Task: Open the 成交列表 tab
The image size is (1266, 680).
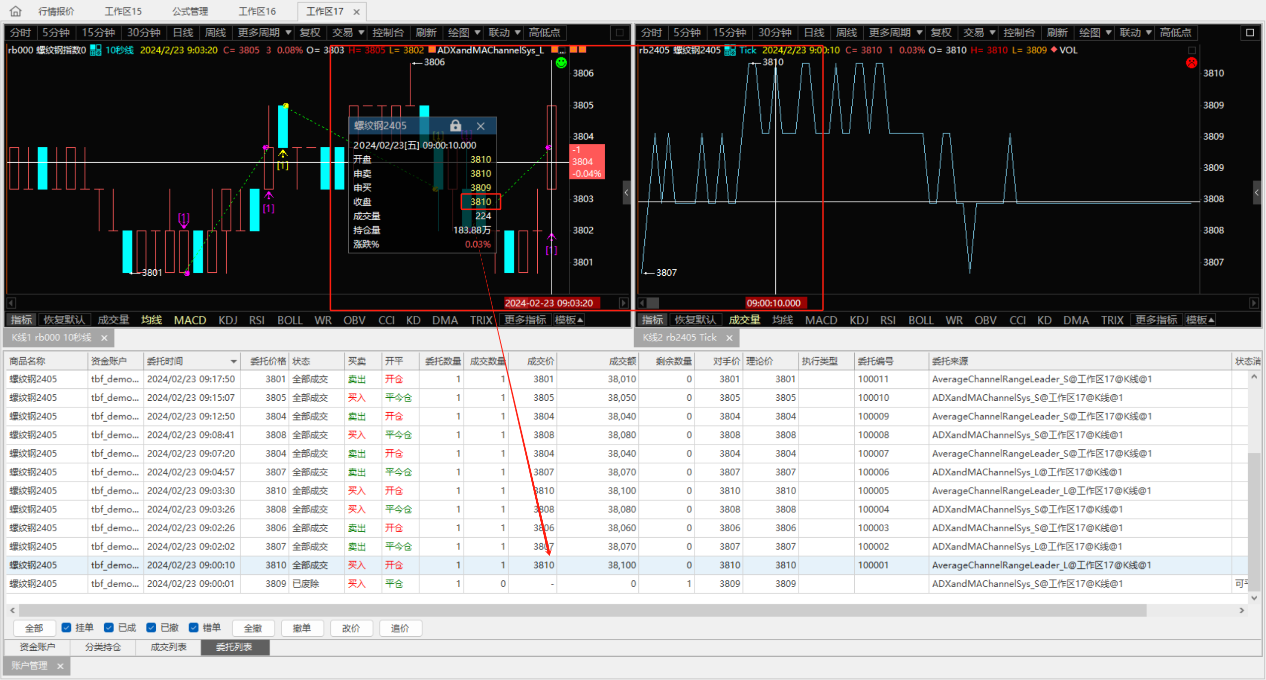Action: coord(169,647)
